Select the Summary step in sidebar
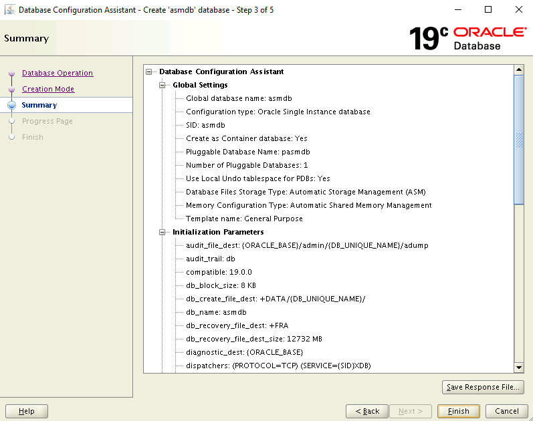The image size is (533, 421). point(39,105)
